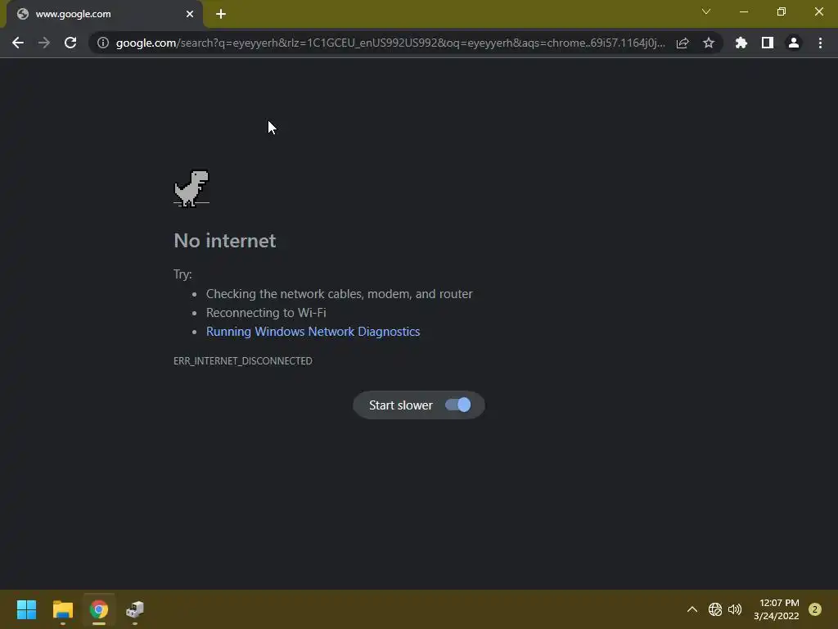Click ERR_INTERNET_DISCONNECTED error code text

pyautogui.click(x=242, y=361)
